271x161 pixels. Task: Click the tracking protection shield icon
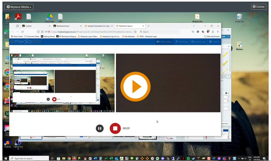(38, 32)
